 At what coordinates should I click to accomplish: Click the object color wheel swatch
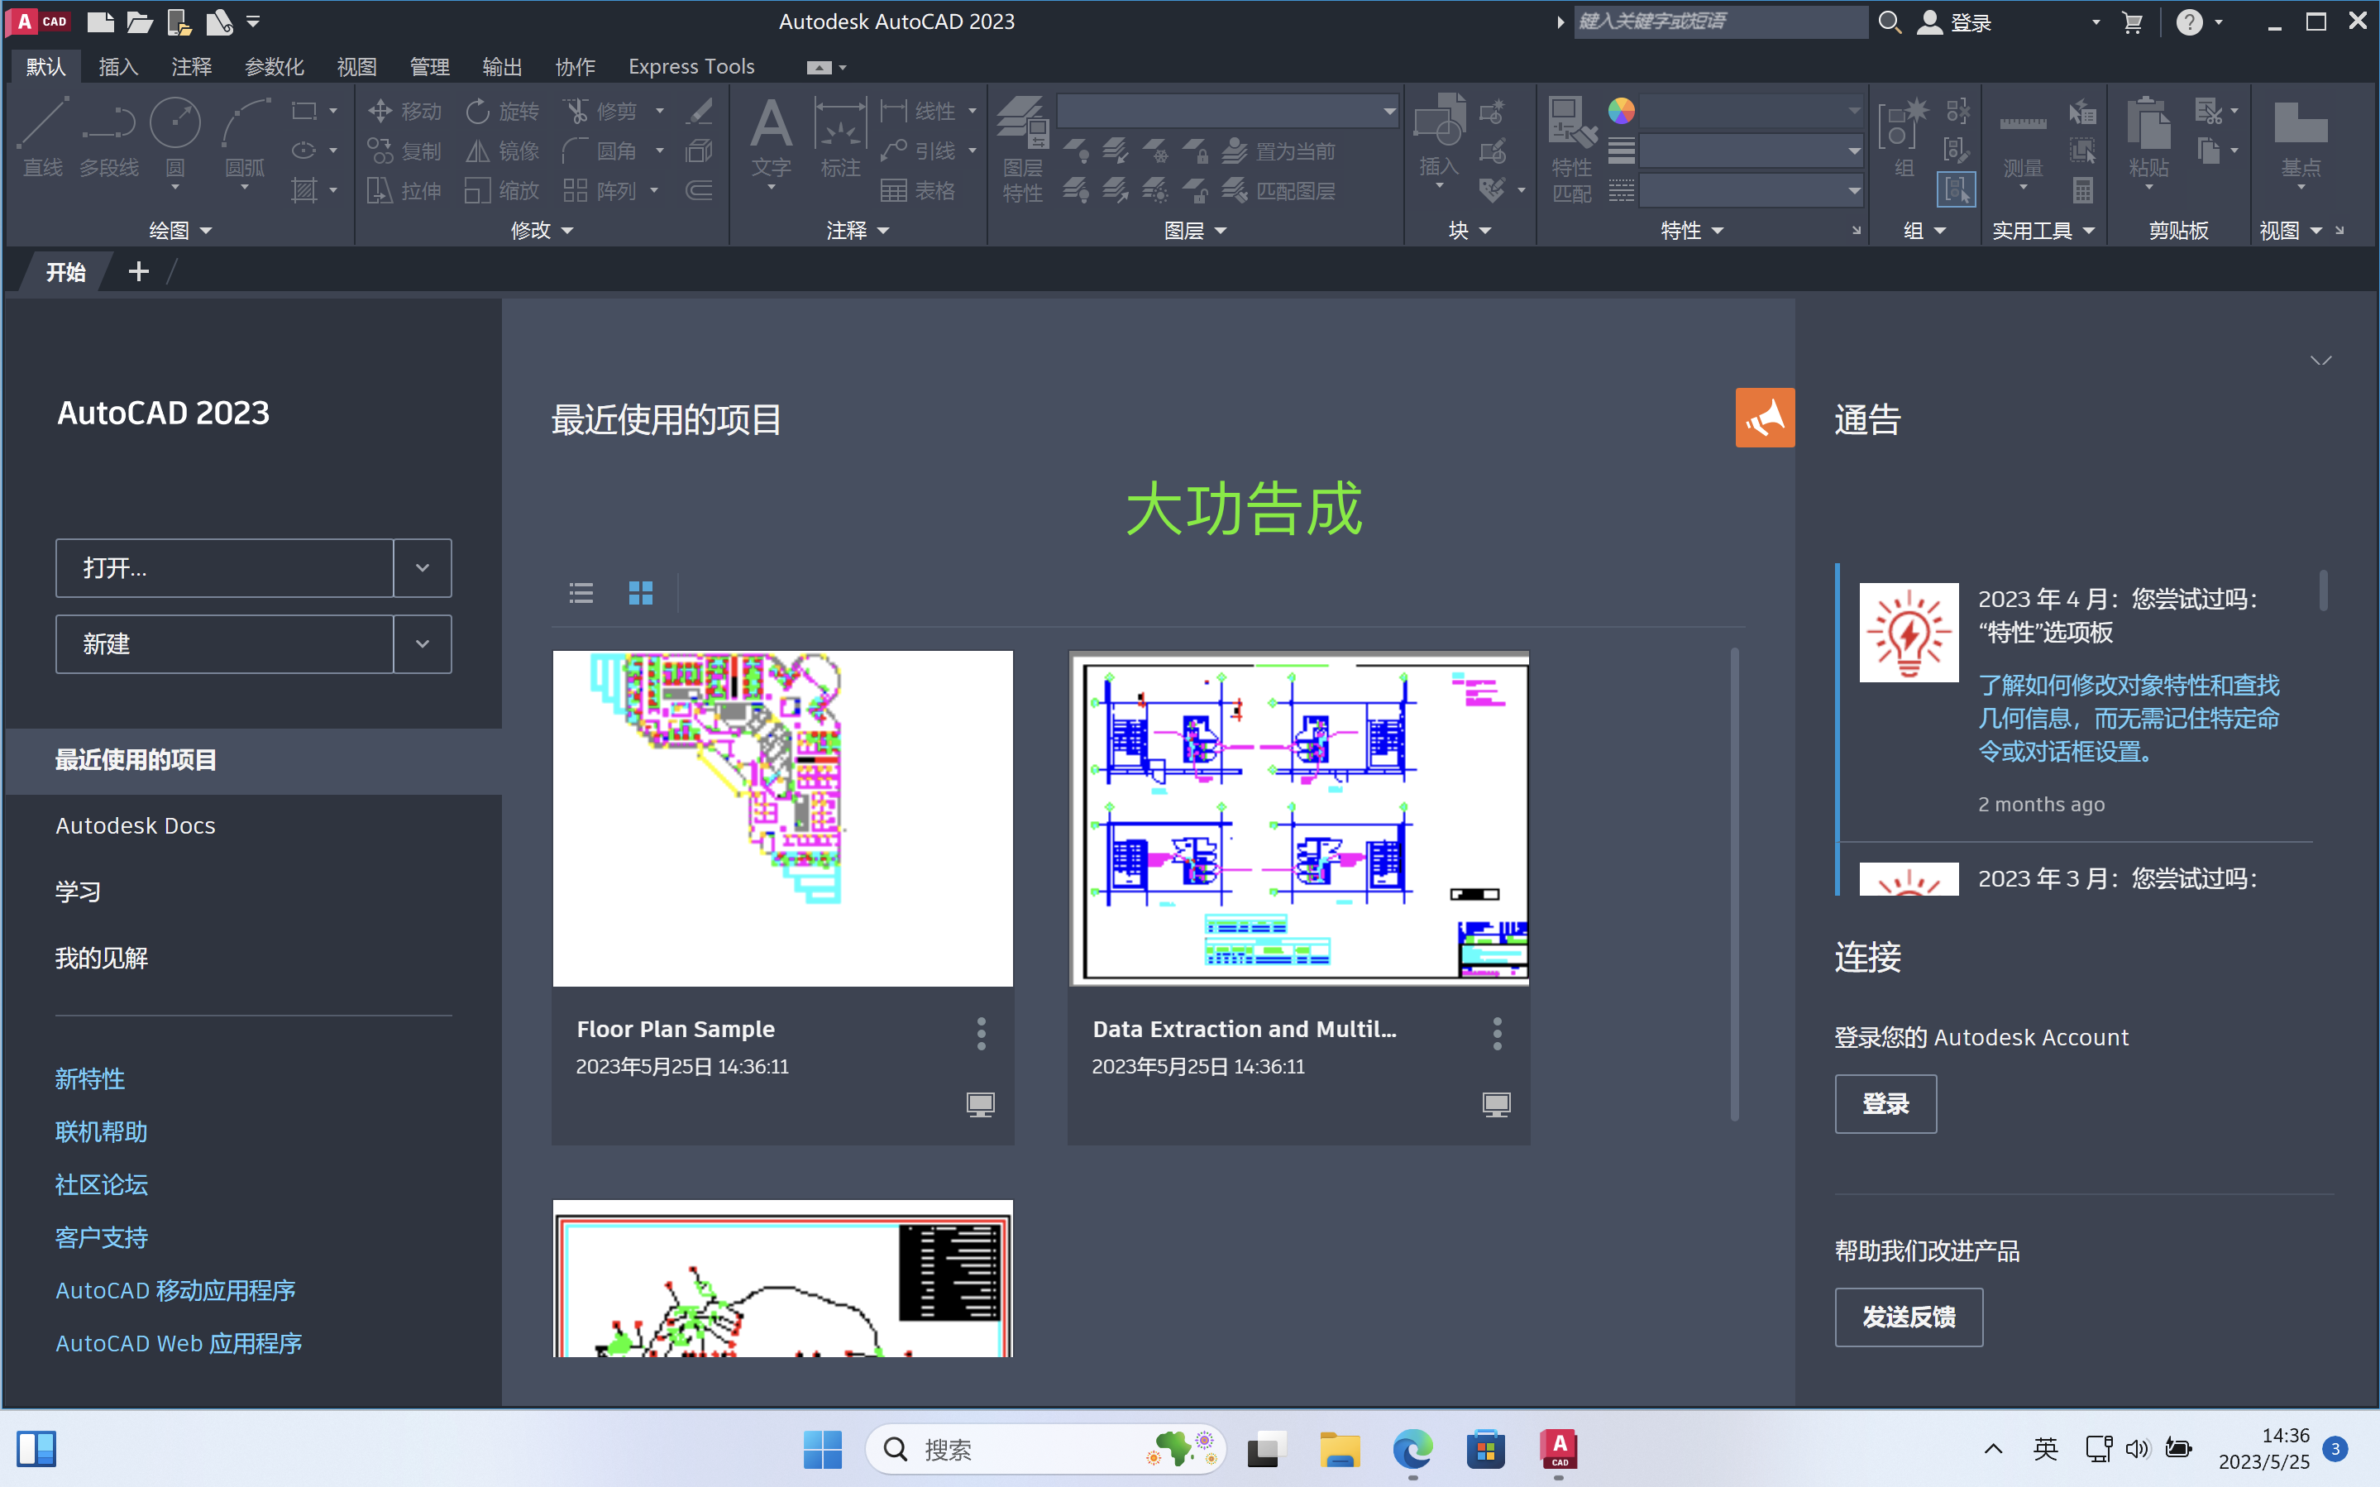1621,110
